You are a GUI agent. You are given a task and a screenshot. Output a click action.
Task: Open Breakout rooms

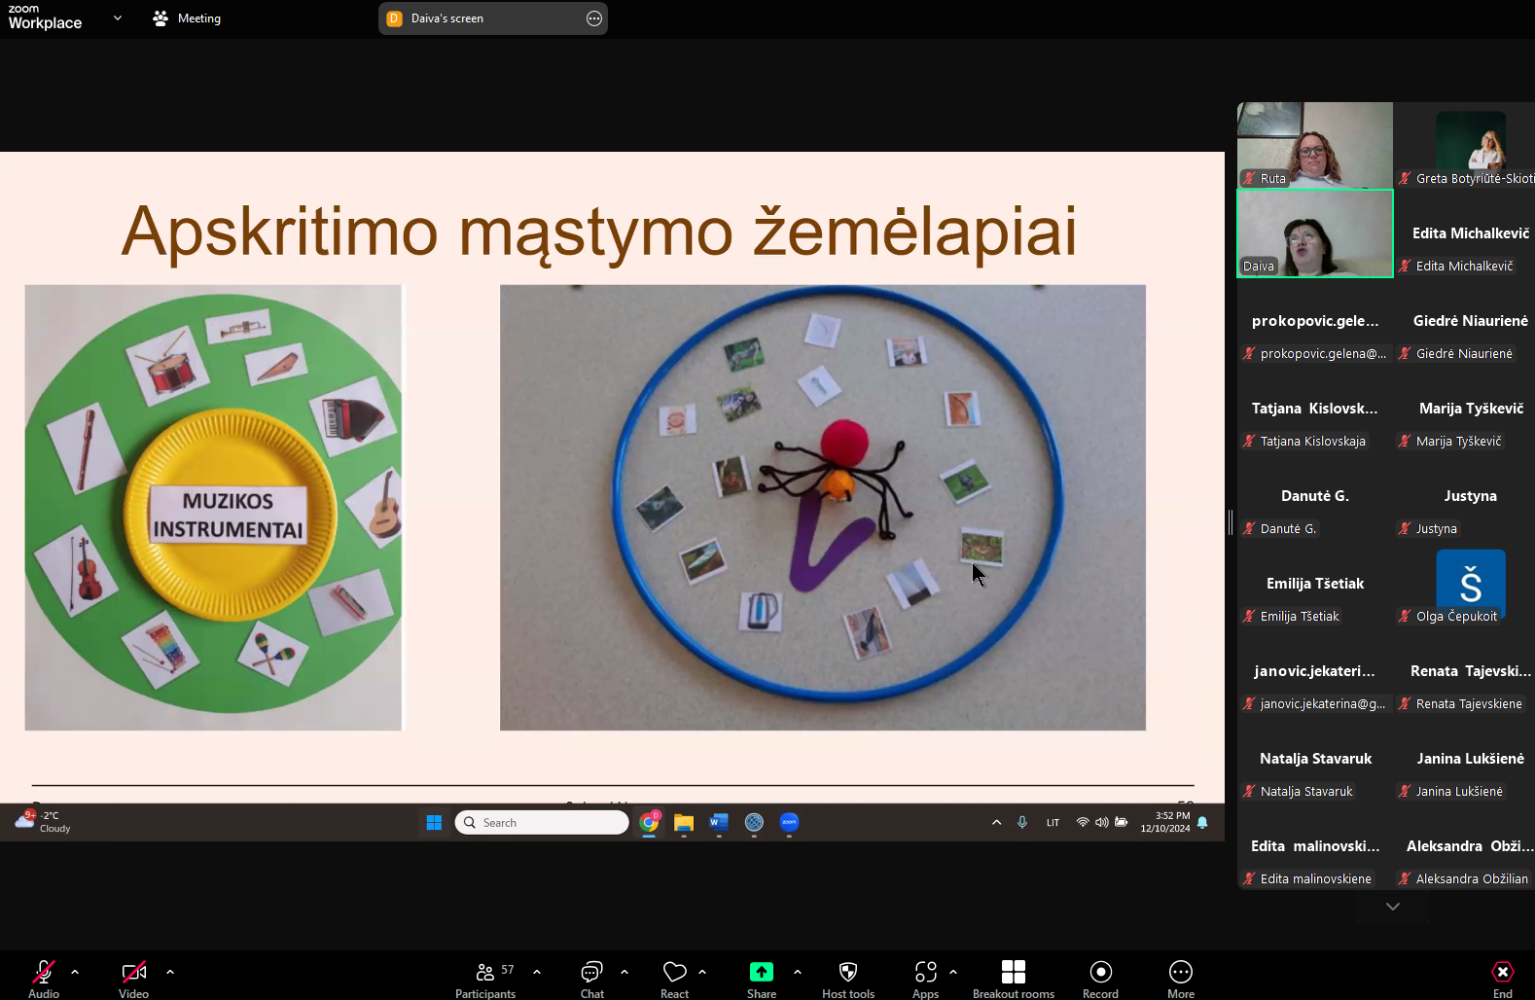point(1014,978)
